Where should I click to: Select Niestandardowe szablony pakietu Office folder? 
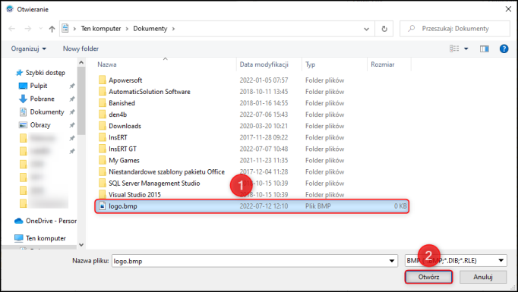pos(166,172)
